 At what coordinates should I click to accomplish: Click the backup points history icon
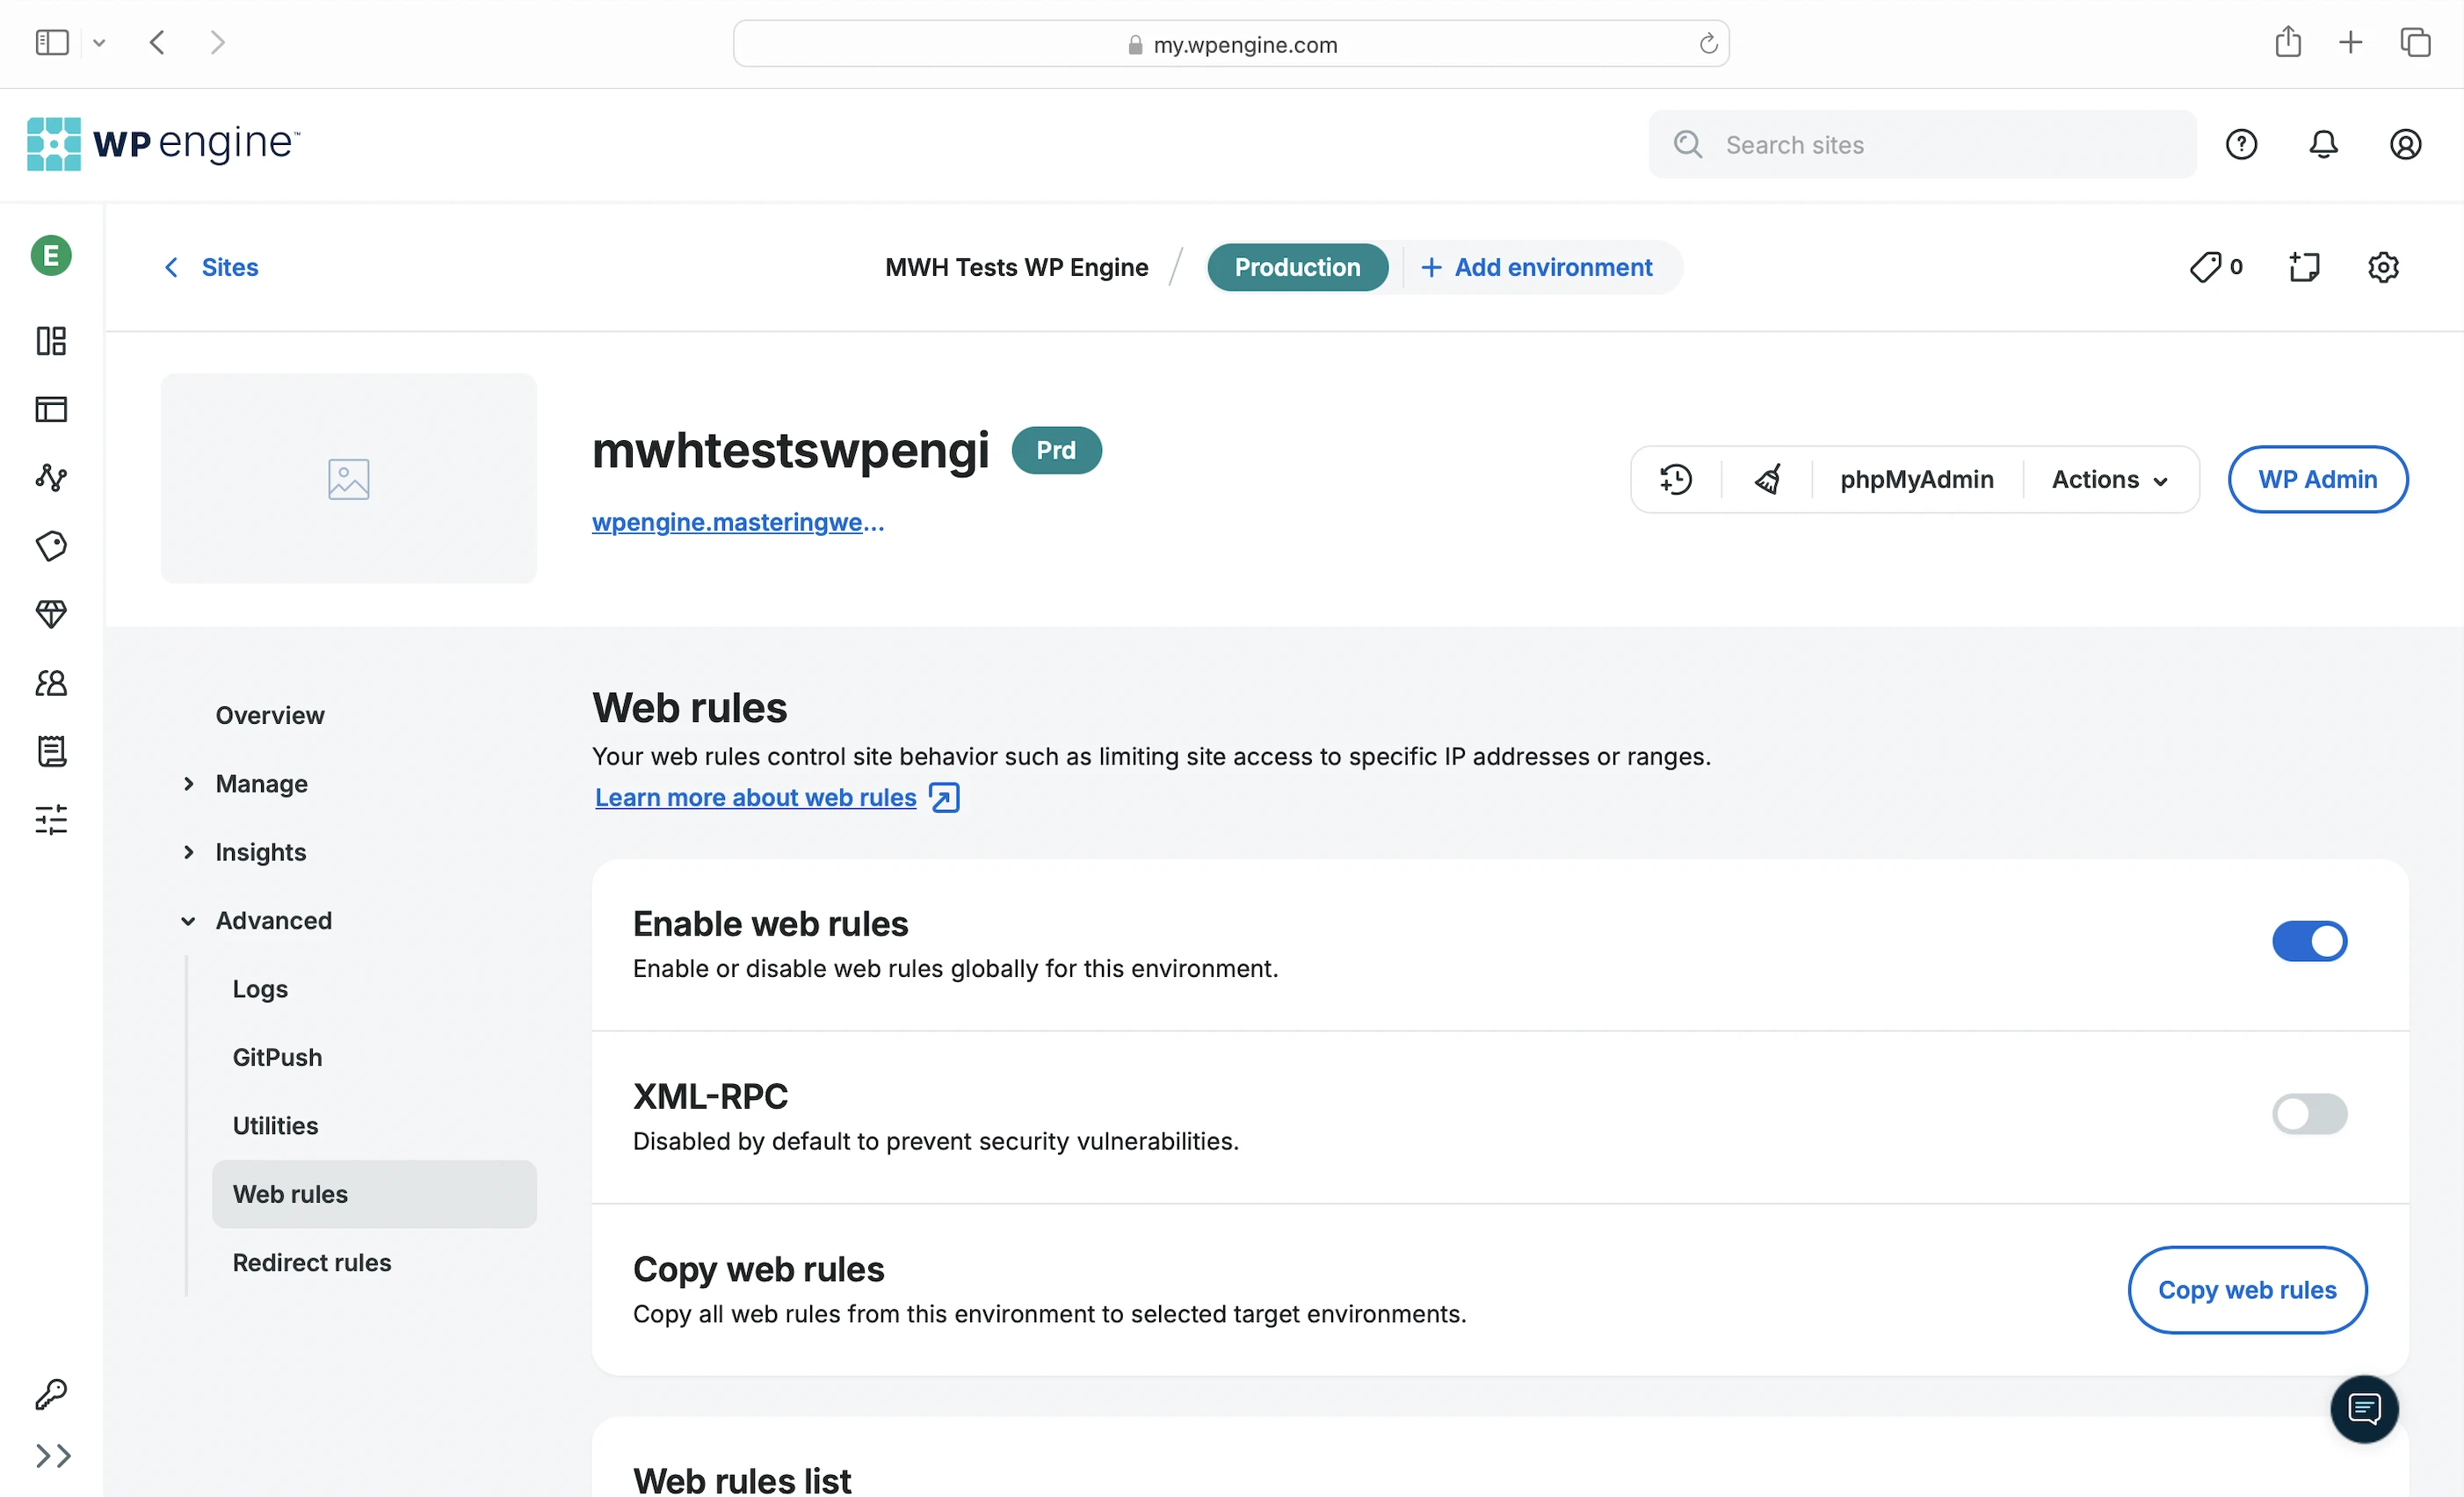pos(1675,480)
